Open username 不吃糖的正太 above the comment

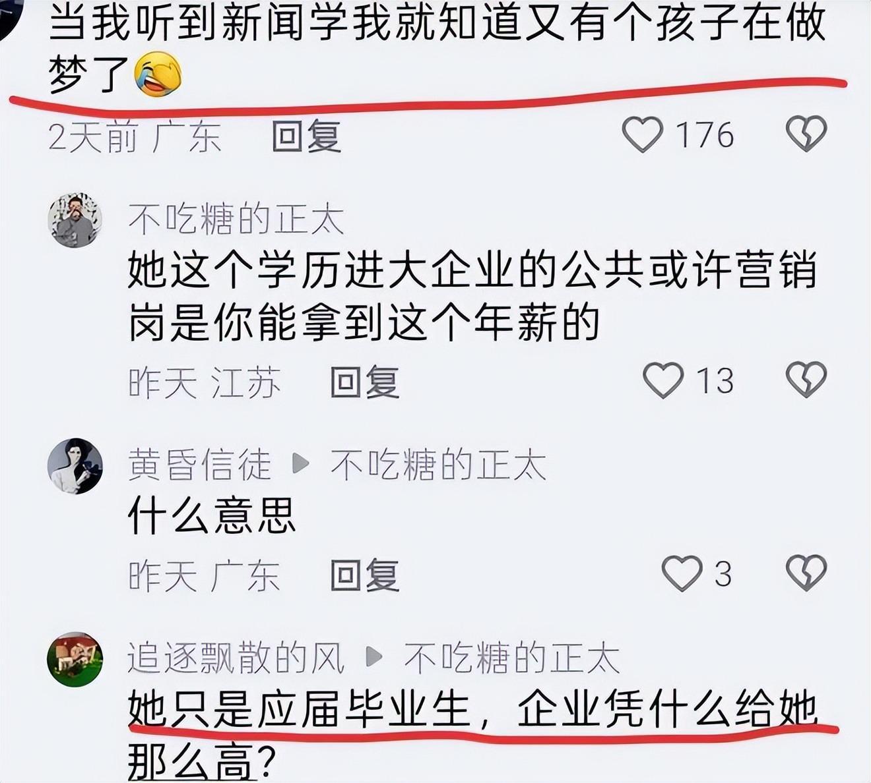tap(236, 219)
